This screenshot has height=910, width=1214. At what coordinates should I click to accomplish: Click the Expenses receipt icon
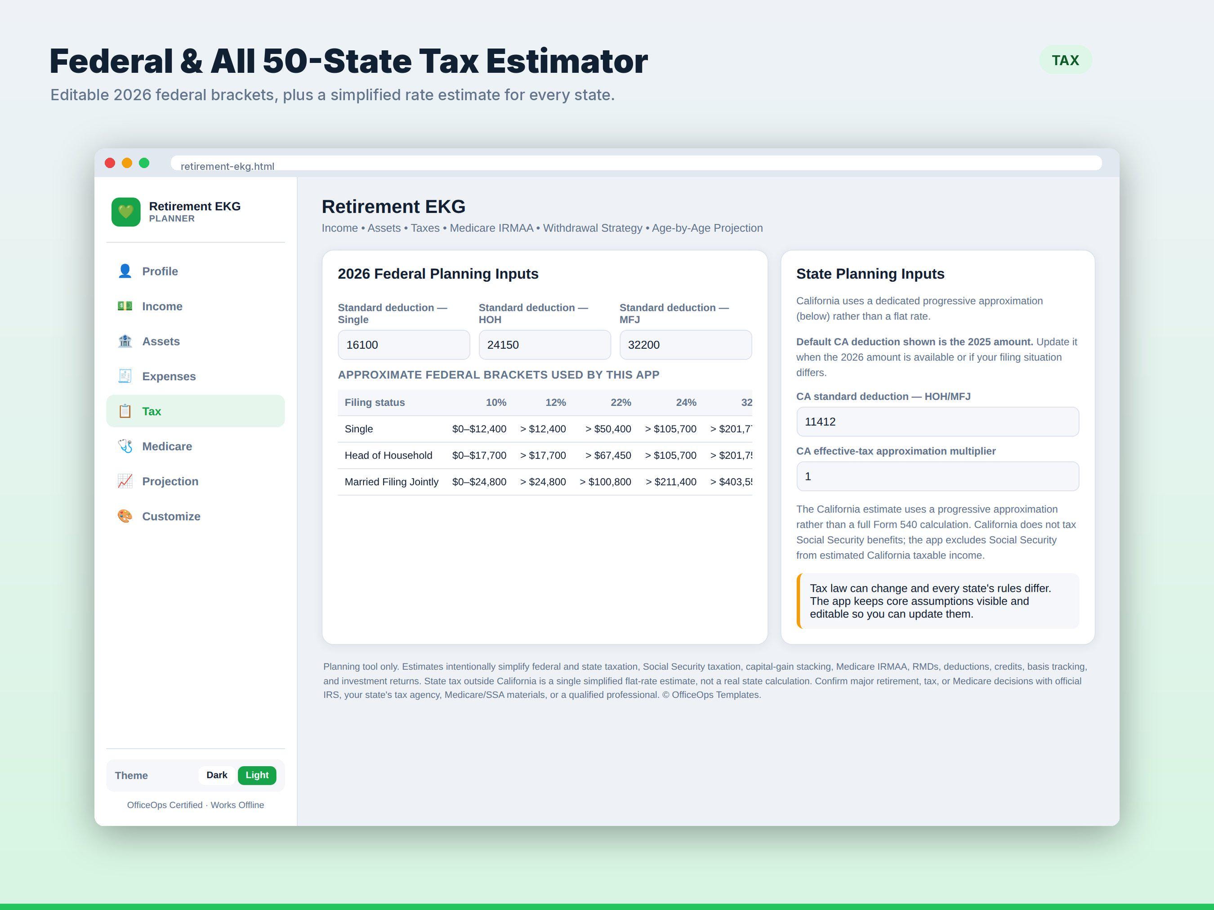(125, 376)
